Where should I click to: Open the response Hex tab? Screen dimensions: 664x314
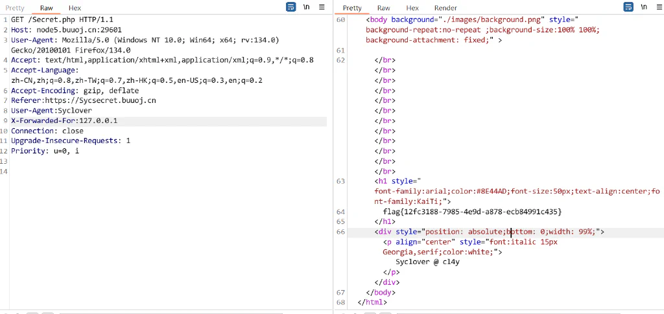[412, 8]
